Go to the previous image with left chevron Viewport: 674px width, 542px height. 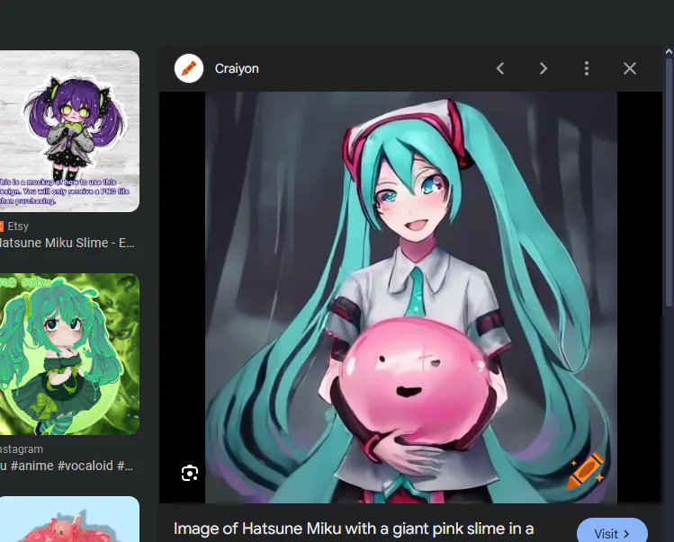pyautogui.click(x=500, y=68)
